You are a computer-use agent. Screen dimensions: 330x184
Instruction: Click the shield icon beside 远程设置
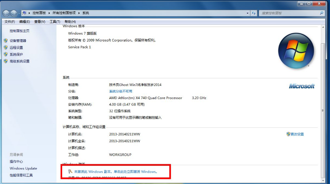(5, 48)
